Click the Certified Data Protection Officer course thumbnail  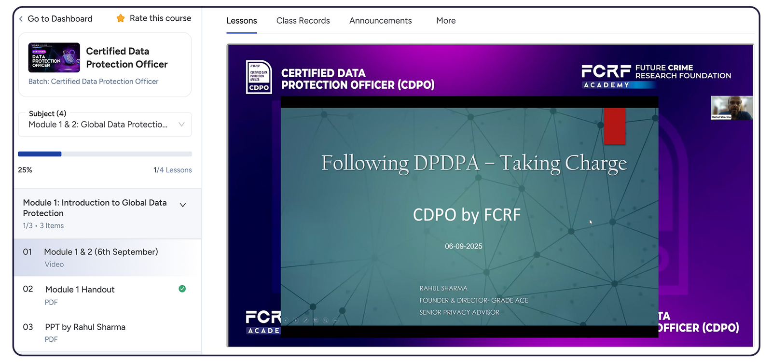click(54, 57)
